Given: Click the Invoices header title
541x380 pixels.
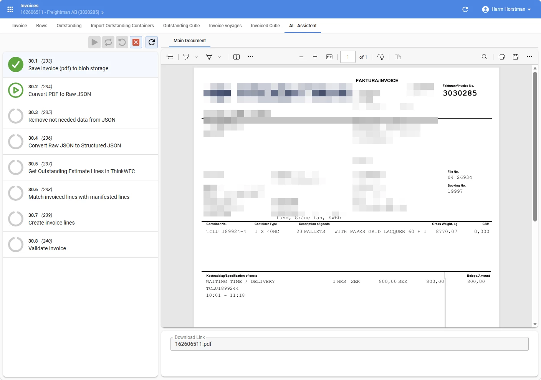Looking at the screenshot, I should click(x=30, y=6).
